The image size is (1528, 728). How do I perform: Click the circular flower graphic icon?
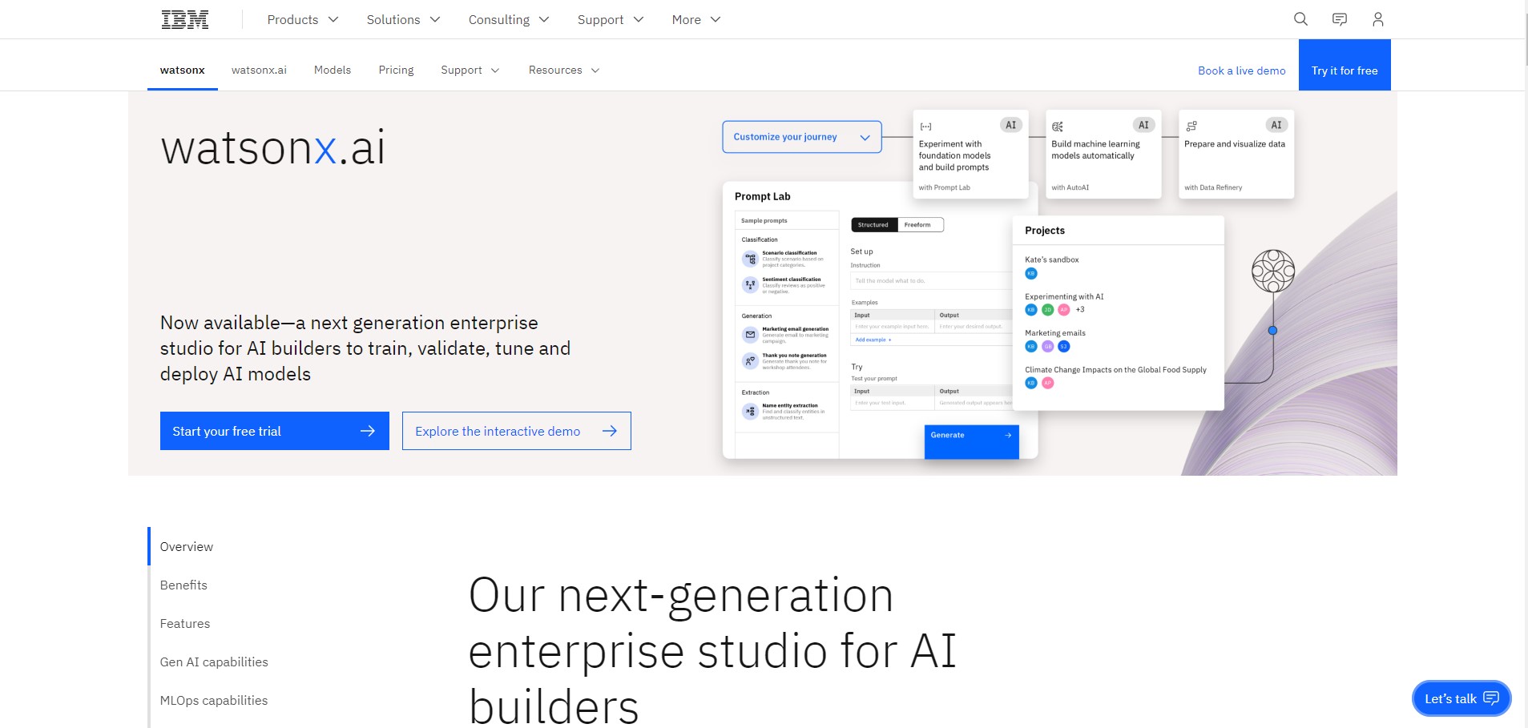(1273, 271)
